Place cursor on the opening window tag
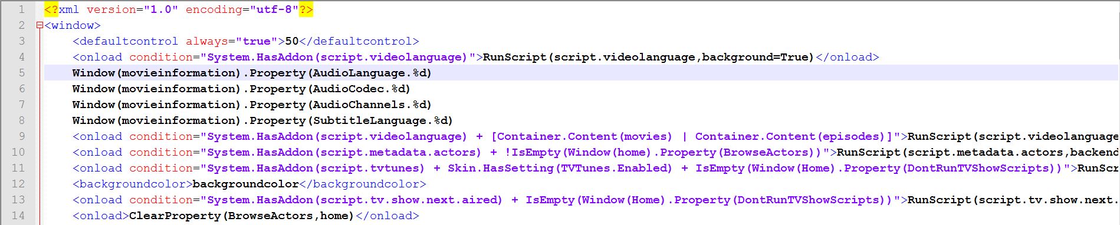The height and width of the screenshot is (225, 1120). pos(73,25)
